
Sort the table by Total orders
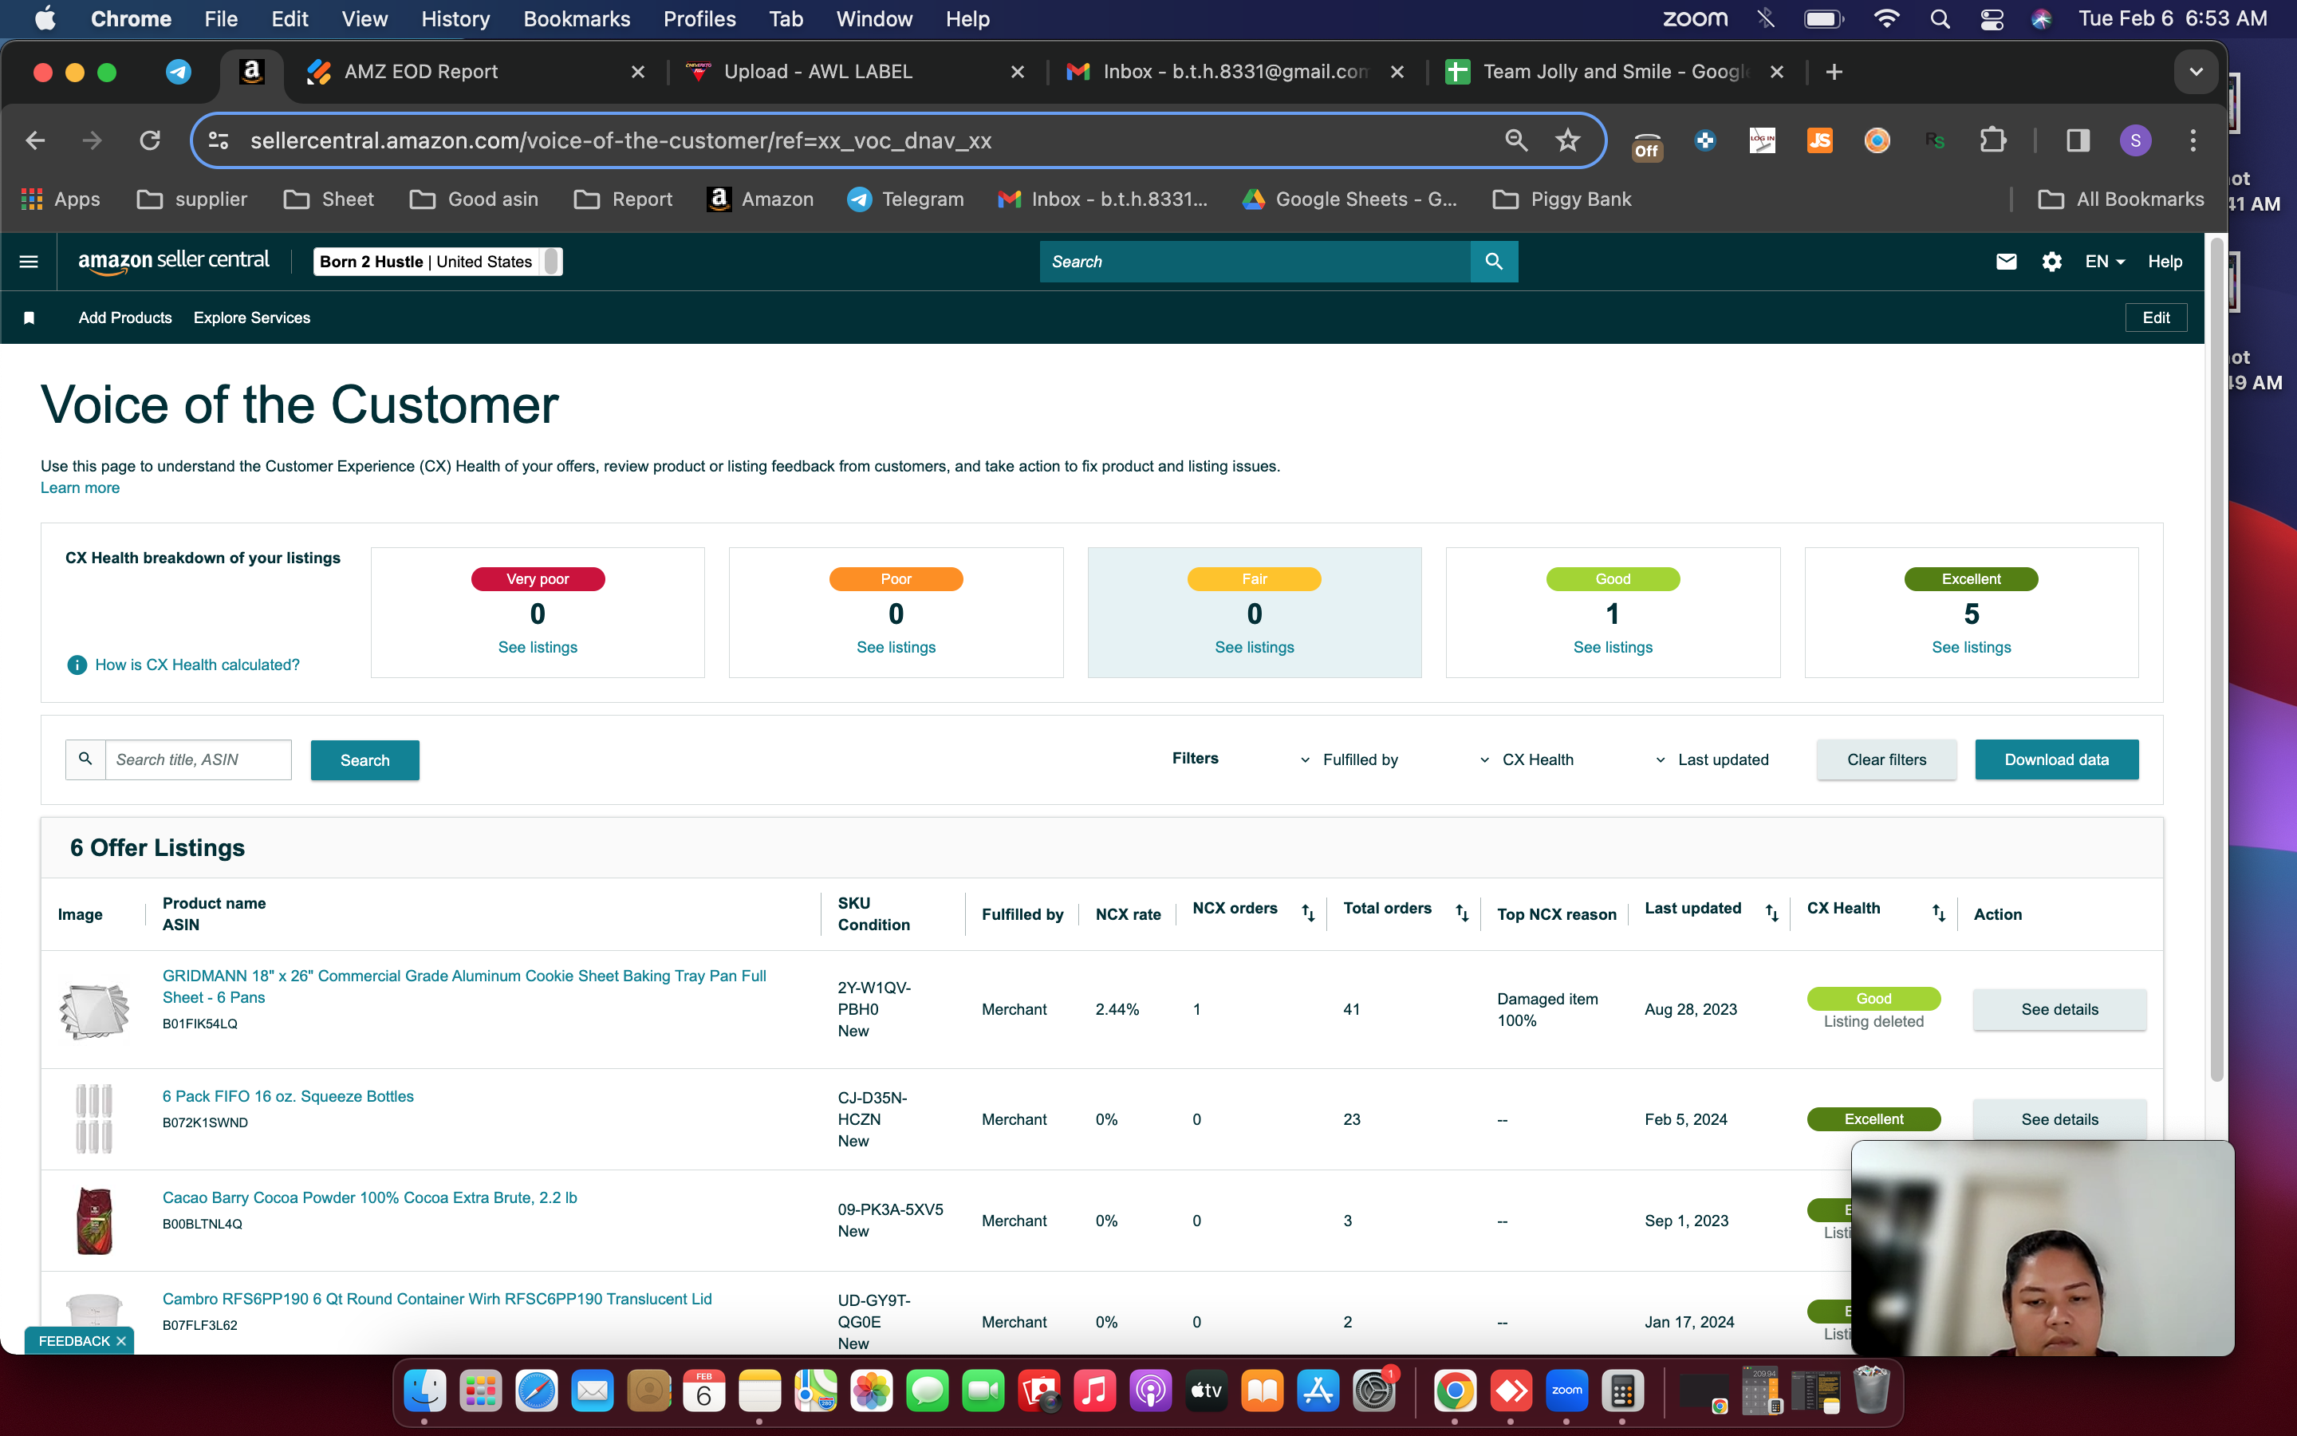[x=1462, y=913]
